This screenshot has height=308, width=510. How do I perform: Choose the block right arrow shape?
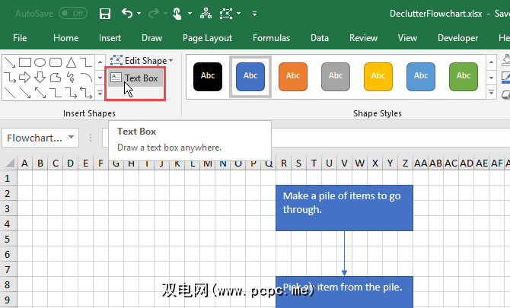point(25,77)
